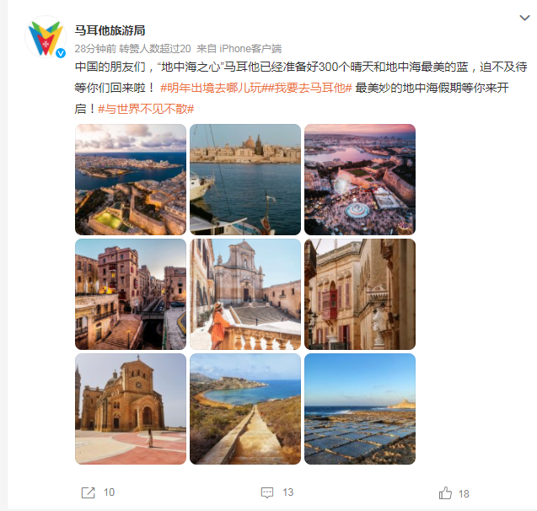Open aerial fortress coastline photo

pyautogui.click(x=131, y=180)
